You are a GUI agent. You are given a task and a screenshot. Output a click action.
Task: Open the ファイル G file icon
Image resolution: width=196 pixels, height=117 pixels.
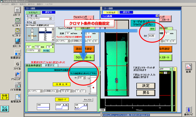[x=18, y=64]
